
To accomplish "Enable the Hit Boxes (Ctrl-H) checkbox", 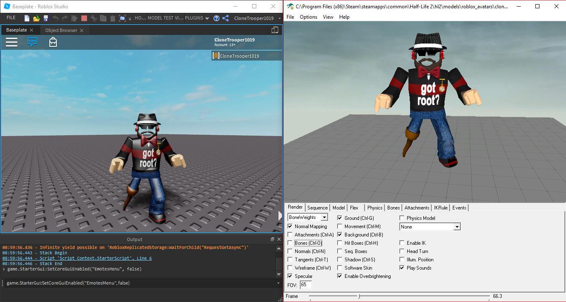I will tap(340, 243).
